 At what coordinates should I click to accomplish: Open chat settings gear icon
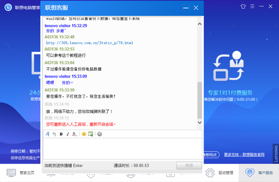pyautogui.click(x=100, y=134)
